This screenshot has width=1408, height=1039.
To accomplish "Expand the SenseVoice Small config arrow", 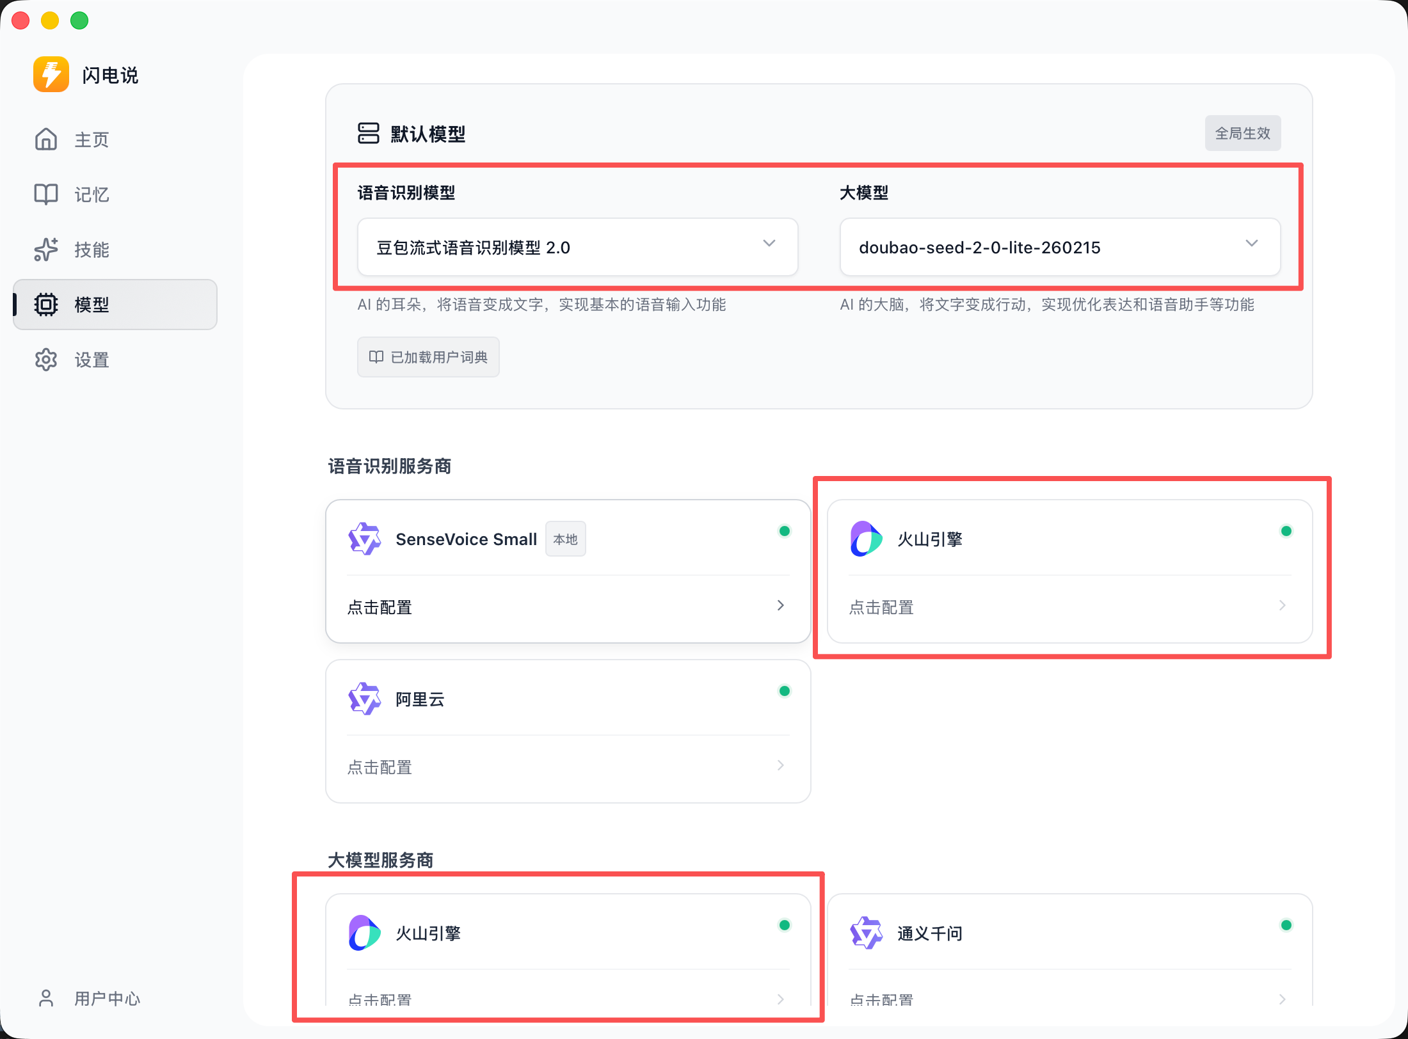I will point(780,605).
